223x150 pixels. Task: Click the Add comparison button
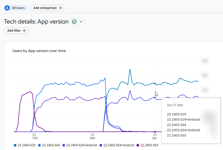[47, 8]
